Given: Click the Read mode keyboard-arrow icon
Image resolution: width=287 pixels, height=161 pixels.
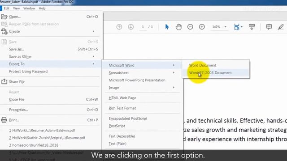Looking at the screenshot, I should (252, 27).
